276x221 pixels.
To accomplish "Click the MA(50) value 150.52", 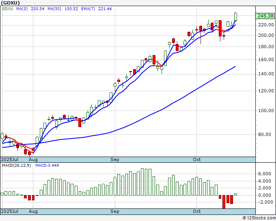I will (x=71, y=9).
